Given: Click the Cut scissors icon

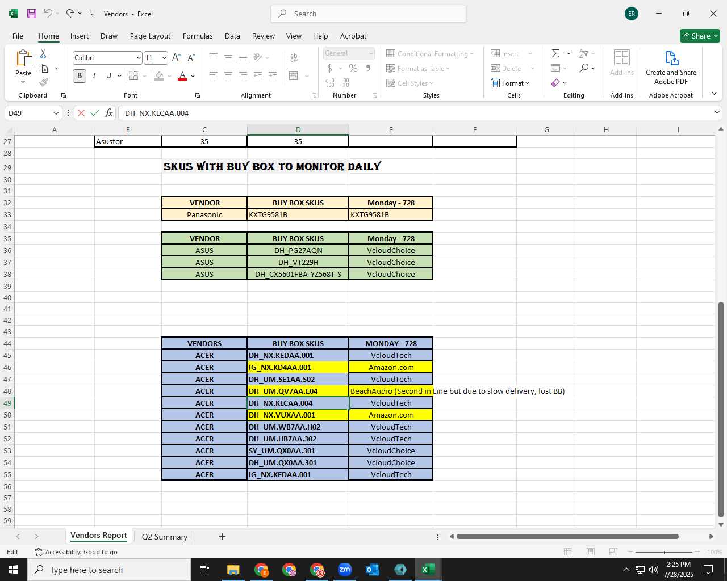Looking at the screenshot, I should click(x=43, y=53).
